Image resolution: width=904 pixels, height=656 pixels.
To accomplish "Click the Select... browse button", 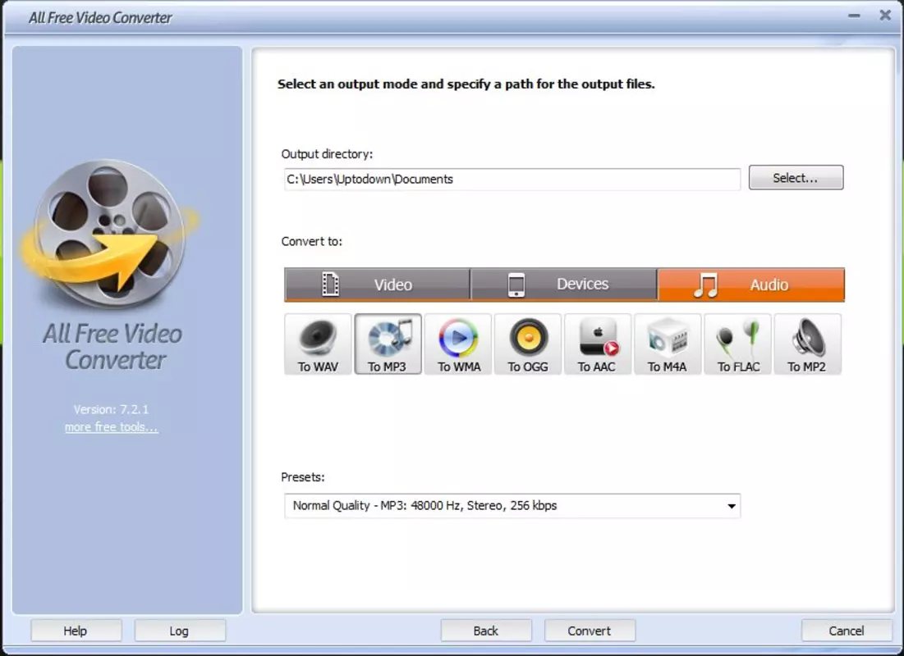I will pyautogui.click(x=796, y=177).
